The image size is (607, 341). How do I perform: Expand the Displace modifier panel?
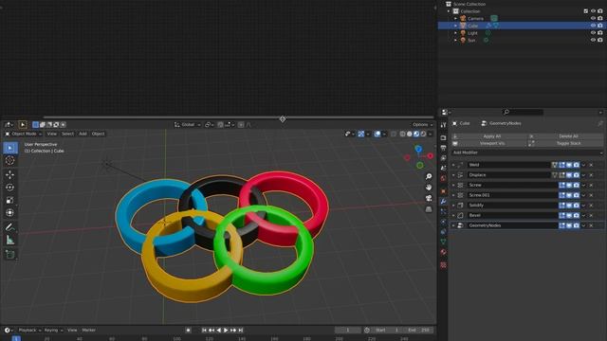(453, 175)
